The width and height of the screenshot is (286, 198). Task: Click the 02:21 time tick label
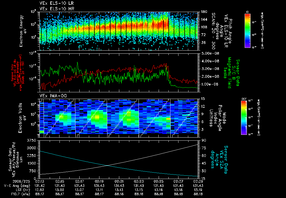[119, 181]
